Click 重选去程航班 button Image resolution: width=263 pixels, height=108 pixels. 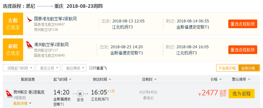tap(242, 24)
